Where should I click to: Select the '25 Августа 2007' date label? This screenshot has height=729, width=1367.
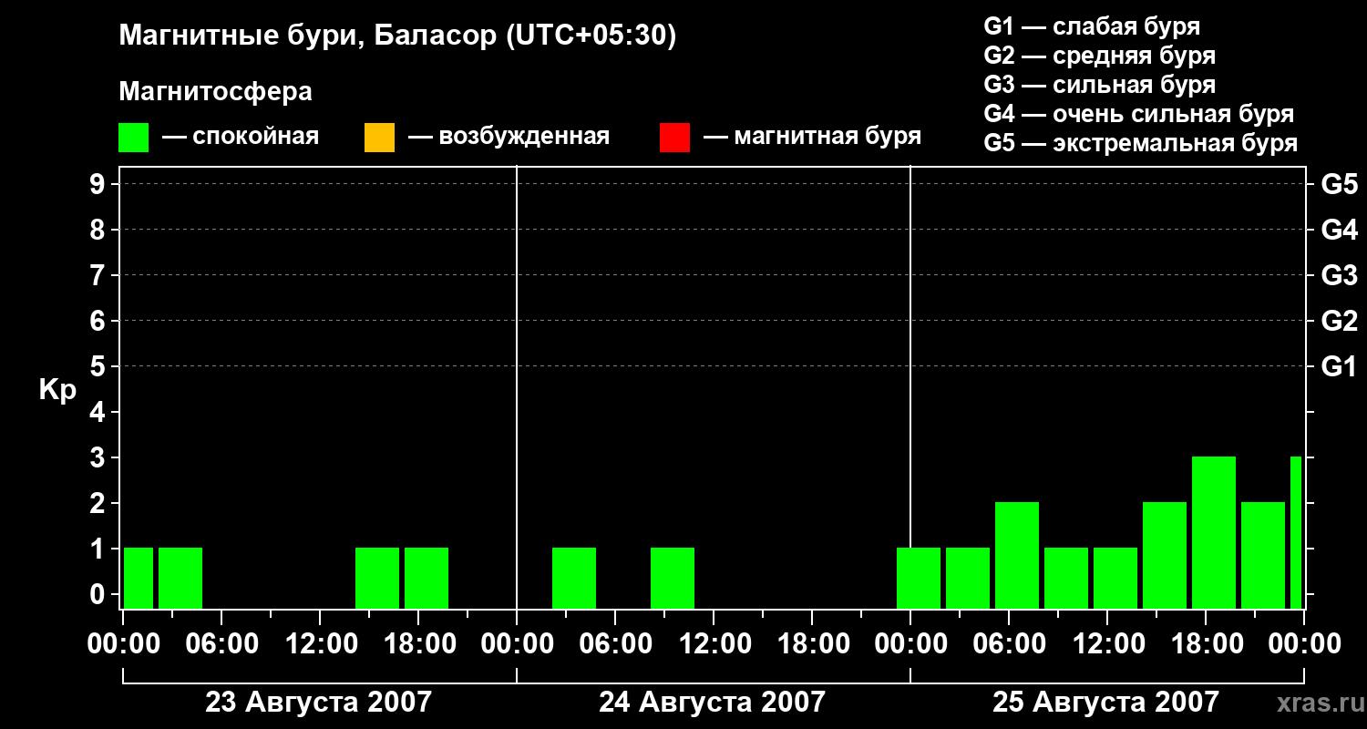coord(1105,702)
